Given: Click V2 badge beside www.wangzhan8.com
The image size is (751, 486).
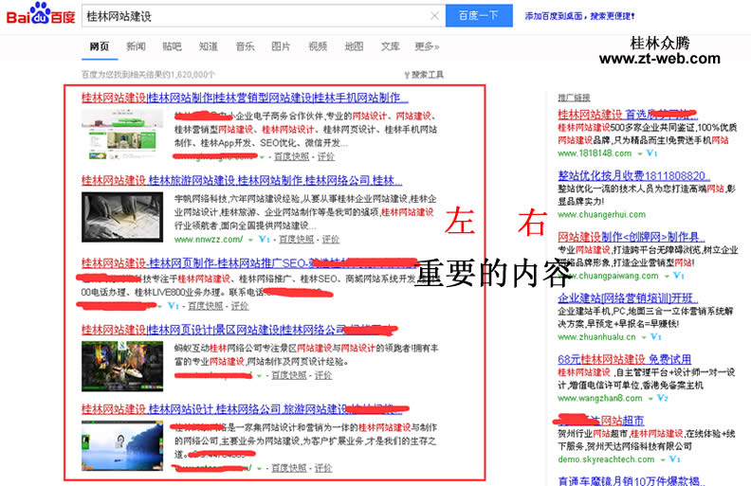Looking at the screenshot, I should (663, 398).
